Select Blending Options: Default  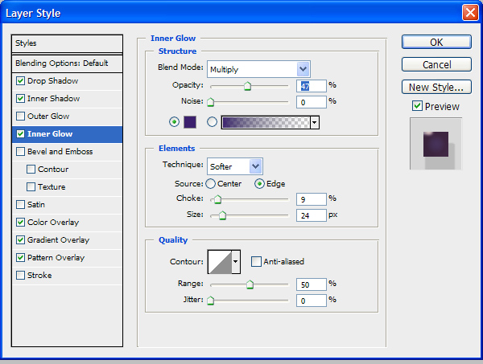pyautogui.click(x=67, y=63)
